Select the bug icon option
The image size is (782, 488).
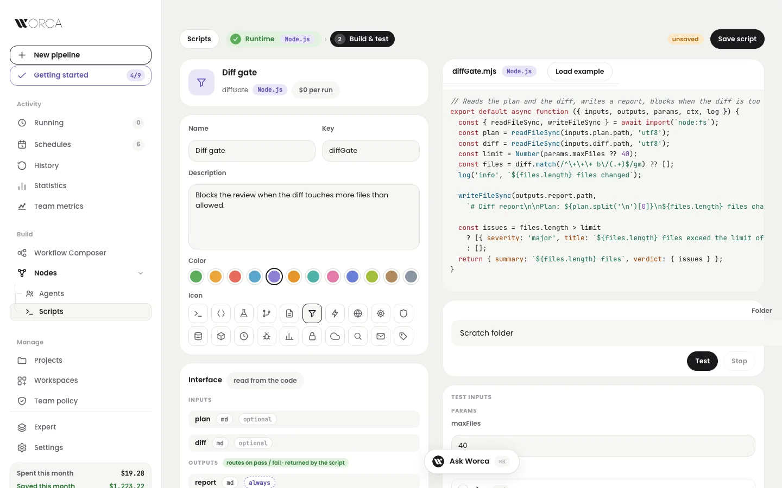267,336
